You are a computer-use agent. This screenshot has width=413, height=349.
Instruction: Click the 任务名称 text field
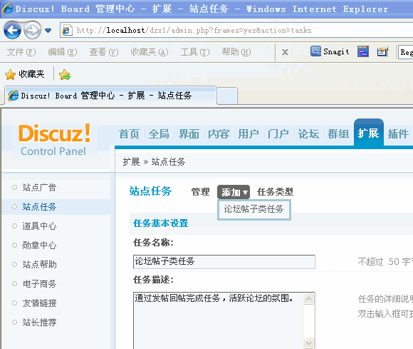(224, 262)
